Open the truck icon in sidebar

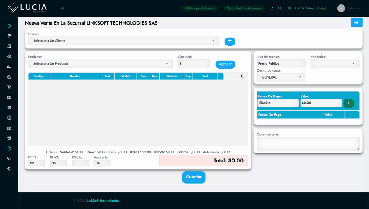(9, 67)
